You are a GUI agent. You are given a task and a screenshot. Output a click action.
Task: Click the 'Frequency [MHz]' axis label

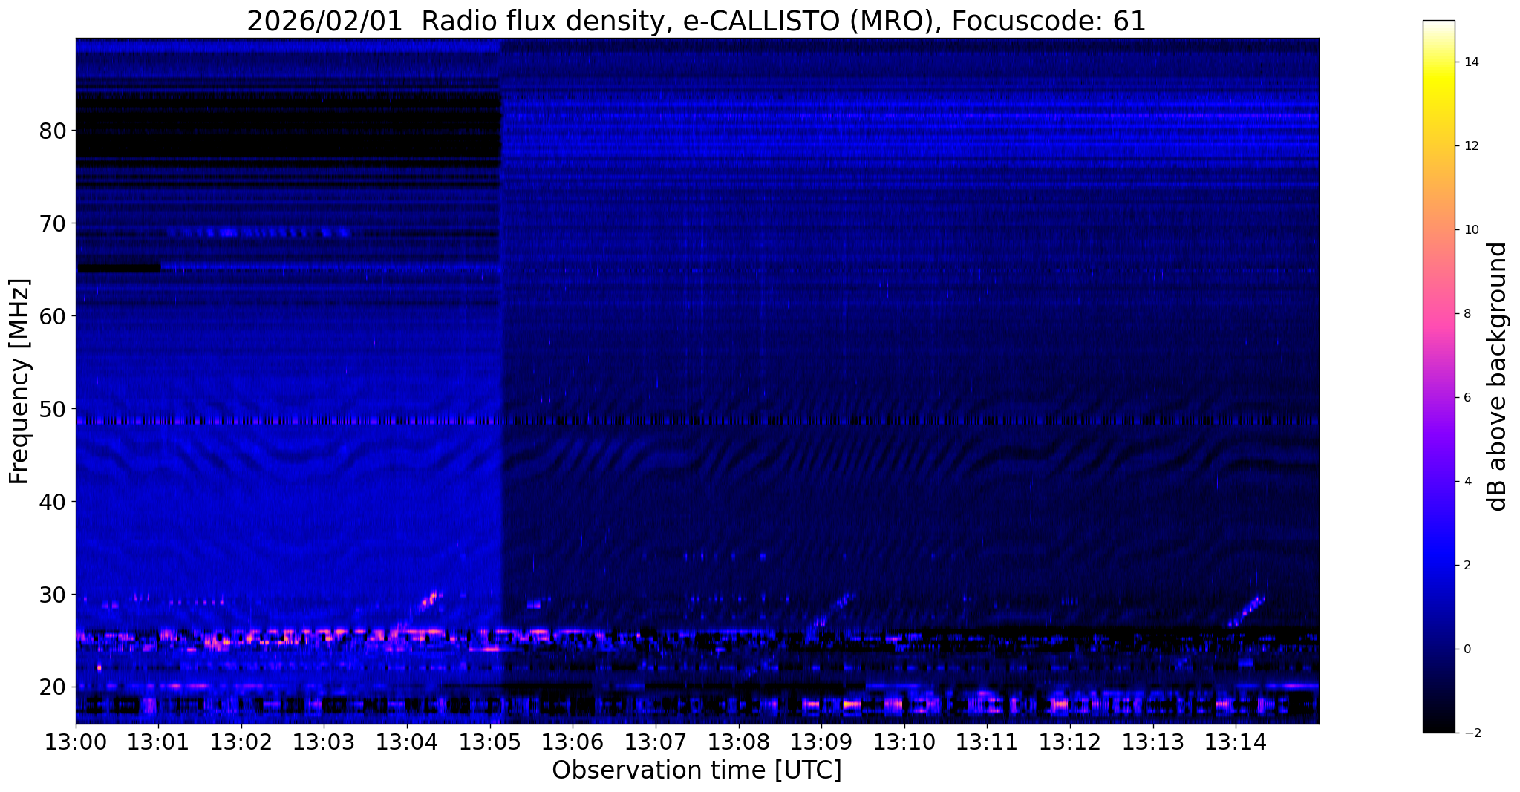coord(19,382)
